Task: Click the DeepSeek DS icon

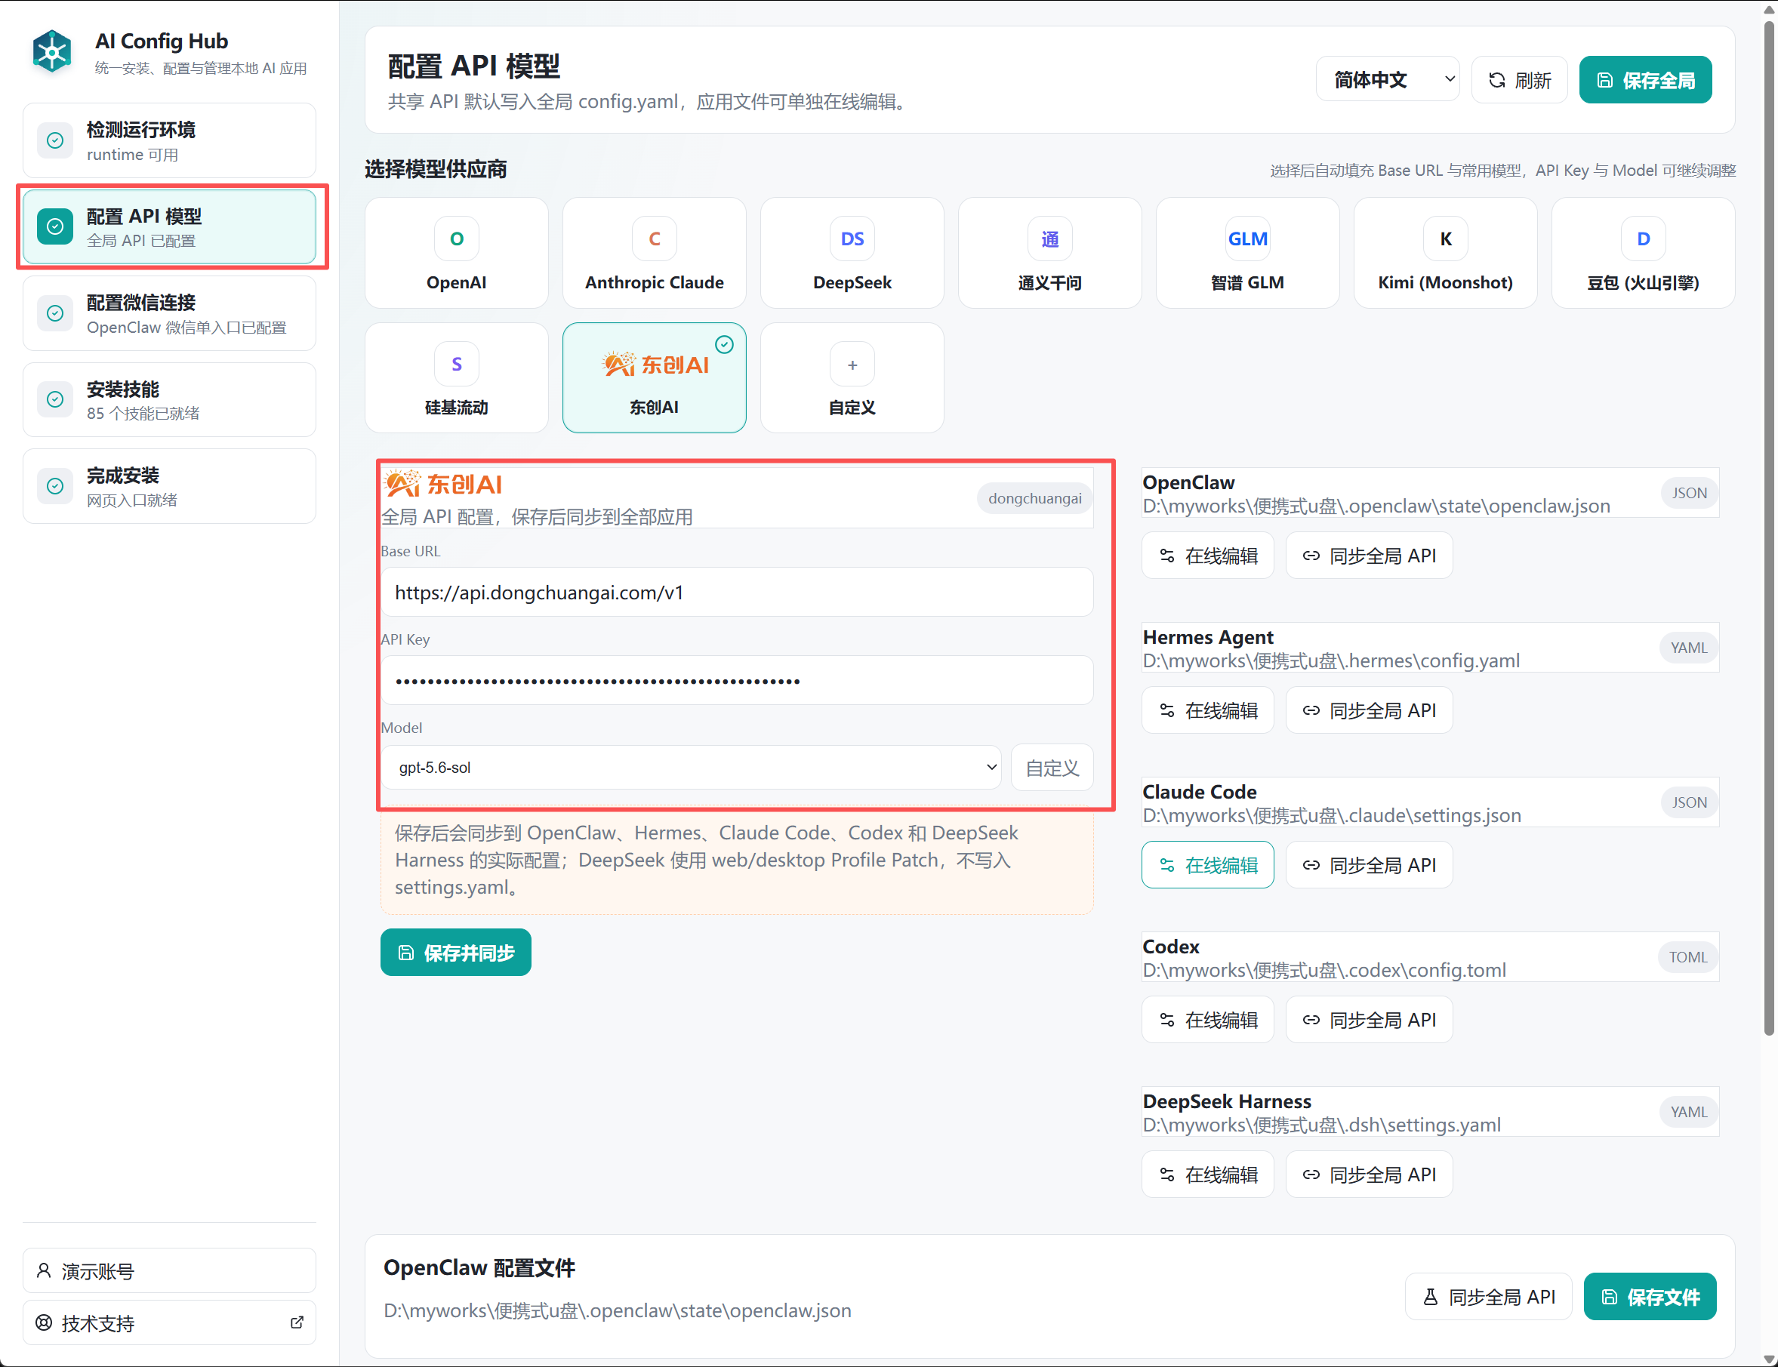Action: click(852, 239)
